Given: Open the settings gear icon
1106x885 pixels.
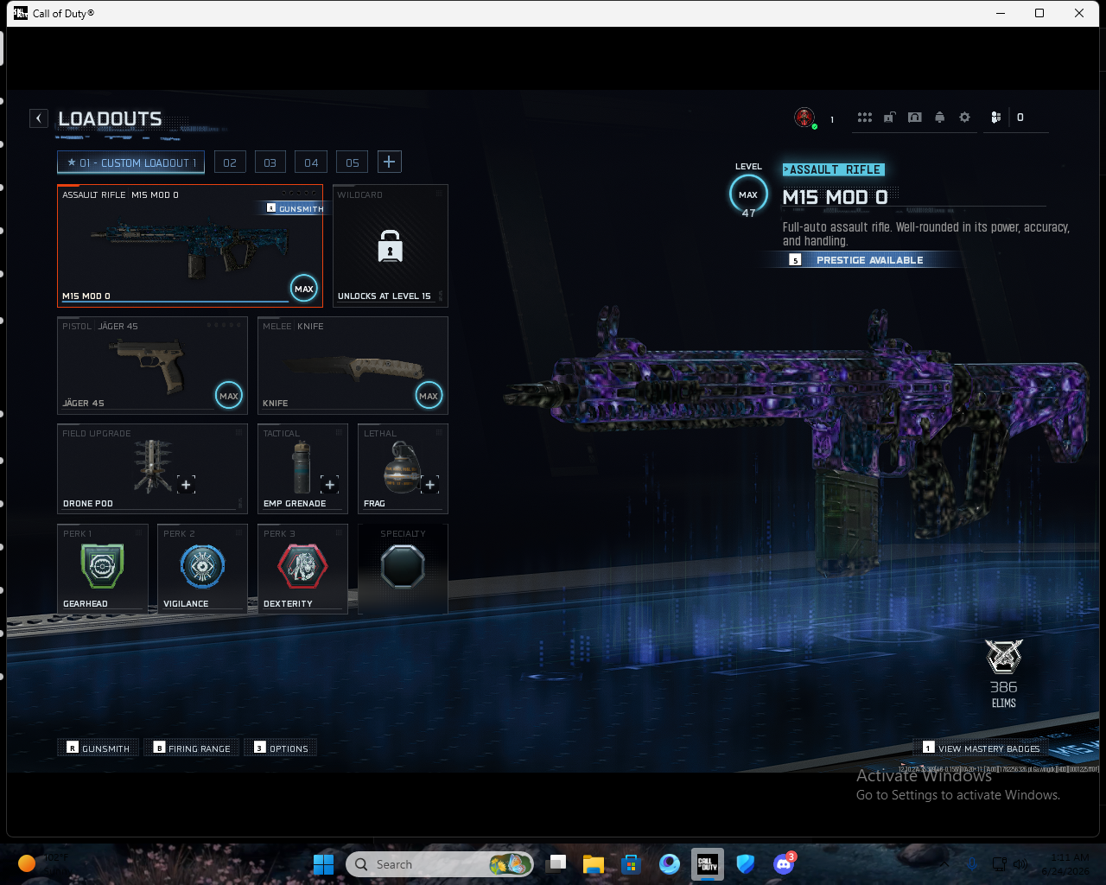Looking at the screenshot, I should pyautogui.click(x=965, y=118).
